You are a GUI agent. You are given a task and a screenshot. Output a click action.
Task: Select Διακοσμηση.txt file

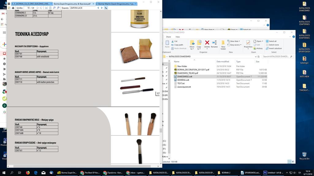tap(184, 87)
